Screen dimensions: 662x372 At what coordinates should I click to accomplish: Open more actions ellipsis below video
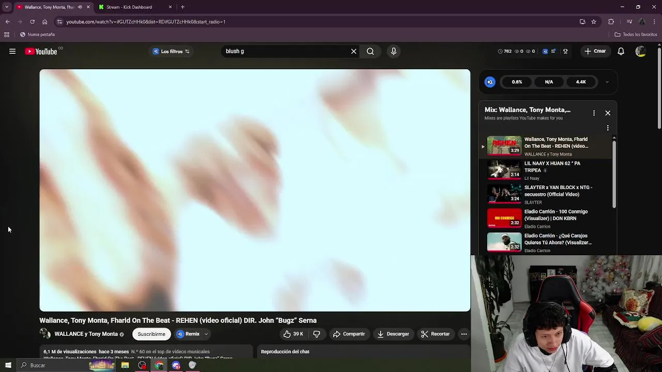(x=464, y=334)
